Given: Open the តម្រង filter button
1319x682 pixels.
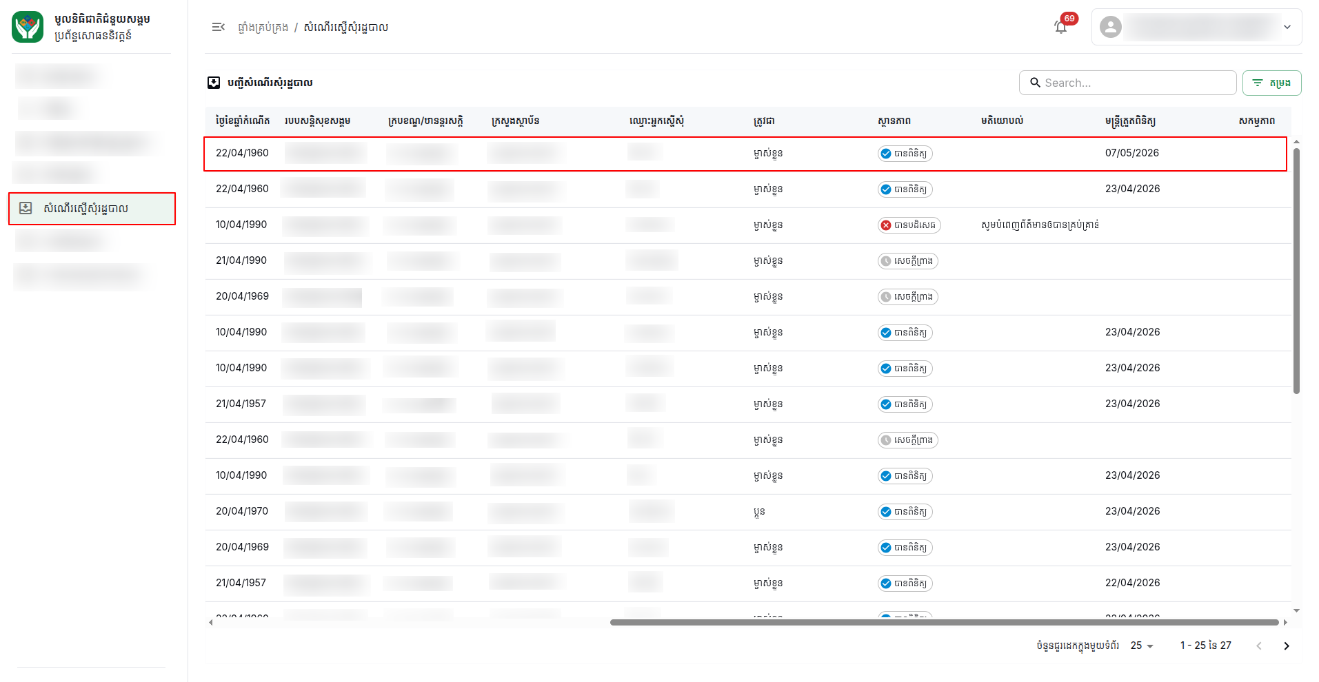Looking at the screenshot, I should click(1271, 83).
